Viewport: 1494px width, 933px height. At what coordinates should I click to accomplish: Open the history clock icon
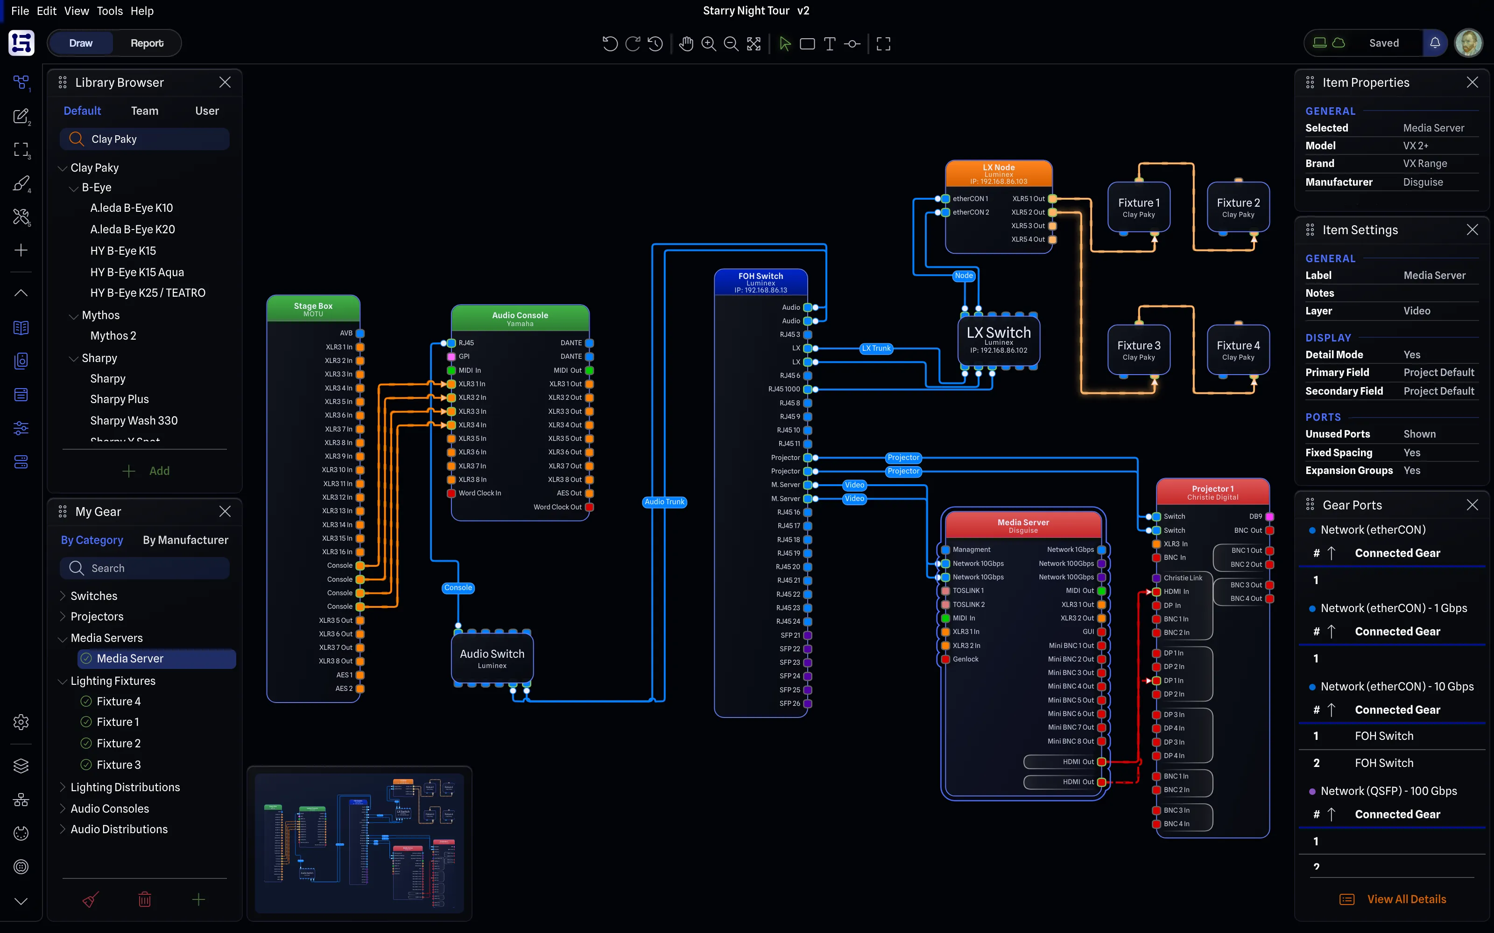tap(655, 43)
